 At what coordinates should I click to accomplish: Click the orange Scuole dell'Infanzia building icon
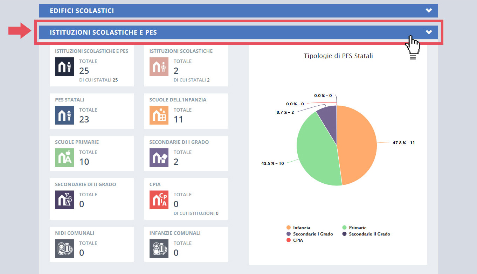(159, 115)
